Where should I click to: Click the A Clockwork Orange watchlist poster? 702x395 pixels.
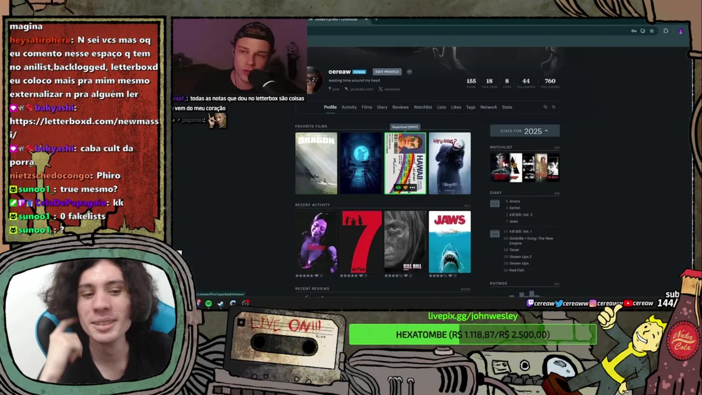tap(515, 167)
